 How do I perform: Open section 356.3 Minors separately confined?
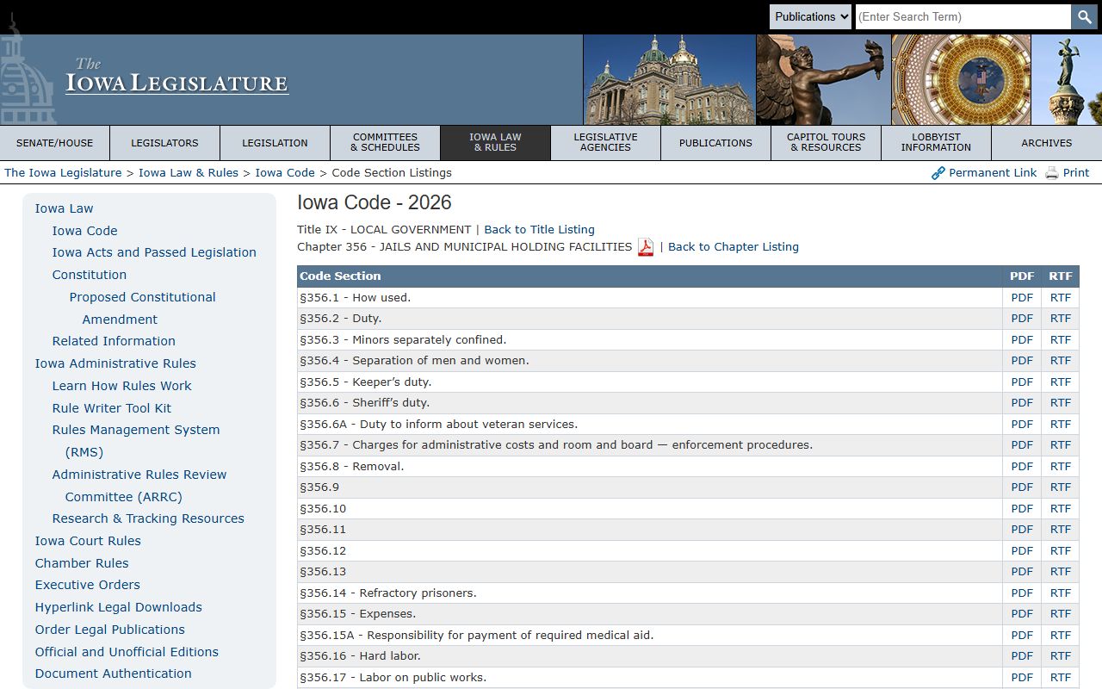coord(403,339)
